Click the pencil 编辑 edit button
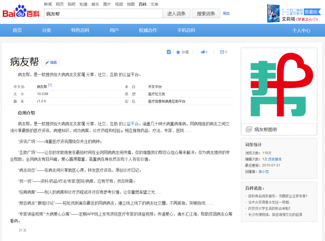 [51, 62]
